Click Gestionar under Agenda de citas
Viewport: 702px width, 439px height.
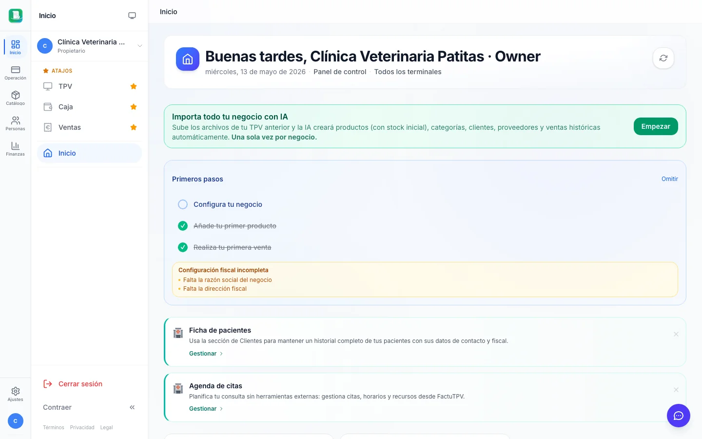tap(203, 409)
